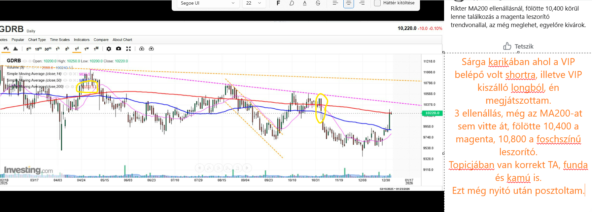Enable the Háttér kitöltése checkbox

pos(377,3)
